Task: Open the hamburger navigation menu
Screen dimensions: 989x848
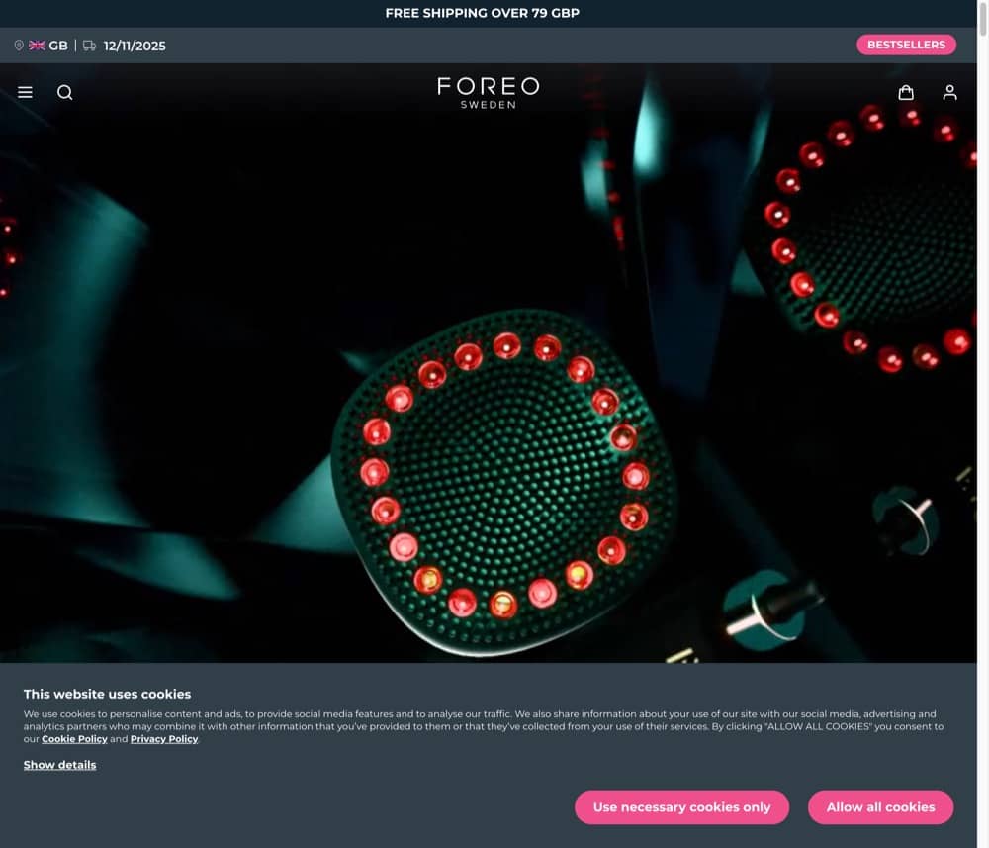Action: click(25, 92)
